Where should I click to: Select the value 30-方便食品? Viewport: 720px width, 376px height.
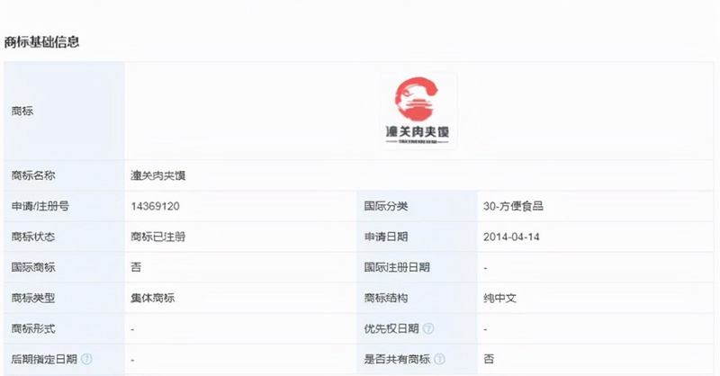pyautogui.click(x=513, y=206)
